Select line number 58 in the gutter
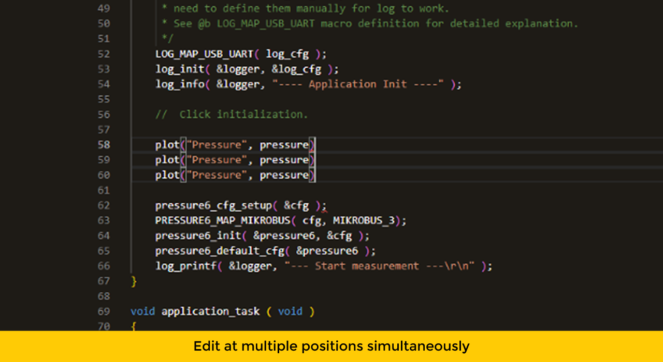Image resolution: width=663 pixels, height=362 pixels. pyautogui.click(x=104, y=145)
